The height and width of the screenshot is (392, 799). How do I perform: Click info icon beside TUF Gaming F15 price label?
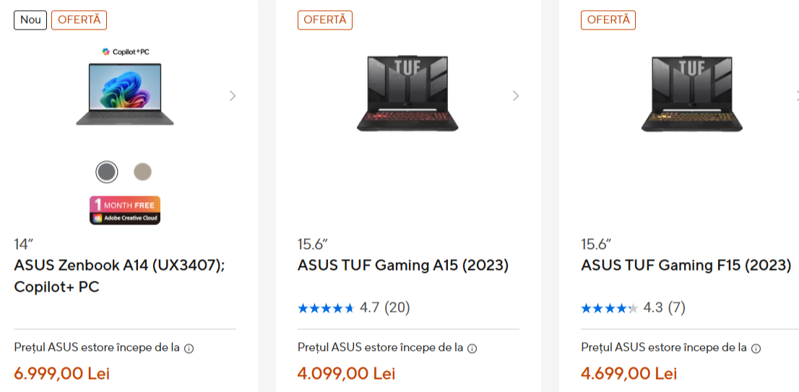(x=756, y=349)
